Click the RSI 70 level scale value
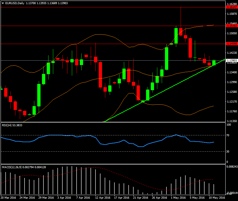This screenshot has height=201, width=238. coord(228,135)
